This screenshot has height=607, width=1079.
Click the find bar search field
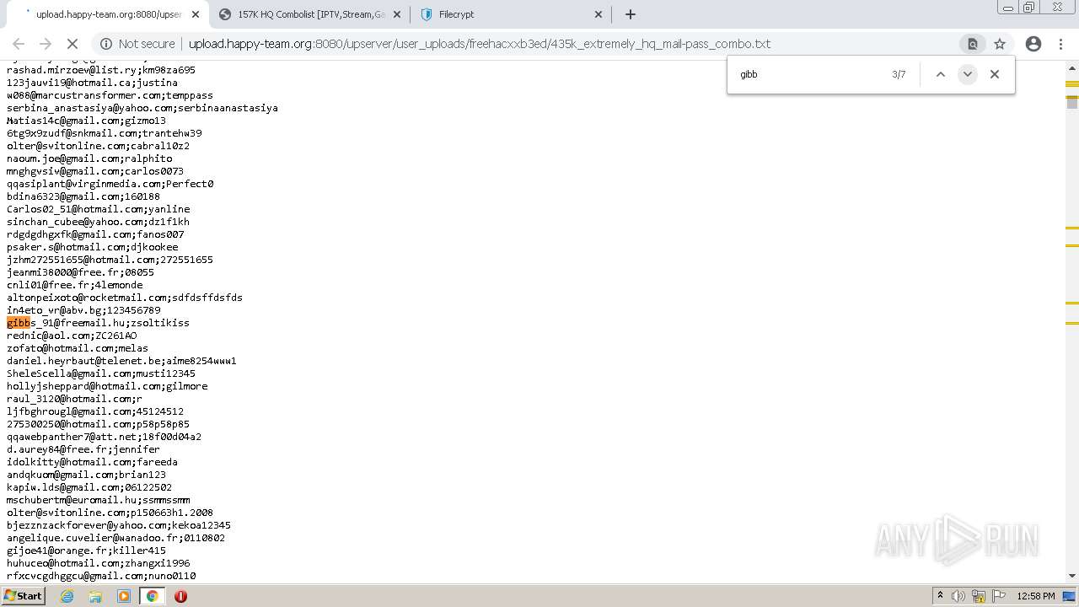pyautogui.click(x=809, y=74)
